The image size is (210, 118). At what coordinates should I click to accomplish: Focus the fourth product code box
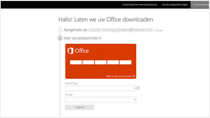(x=113, y=62)
